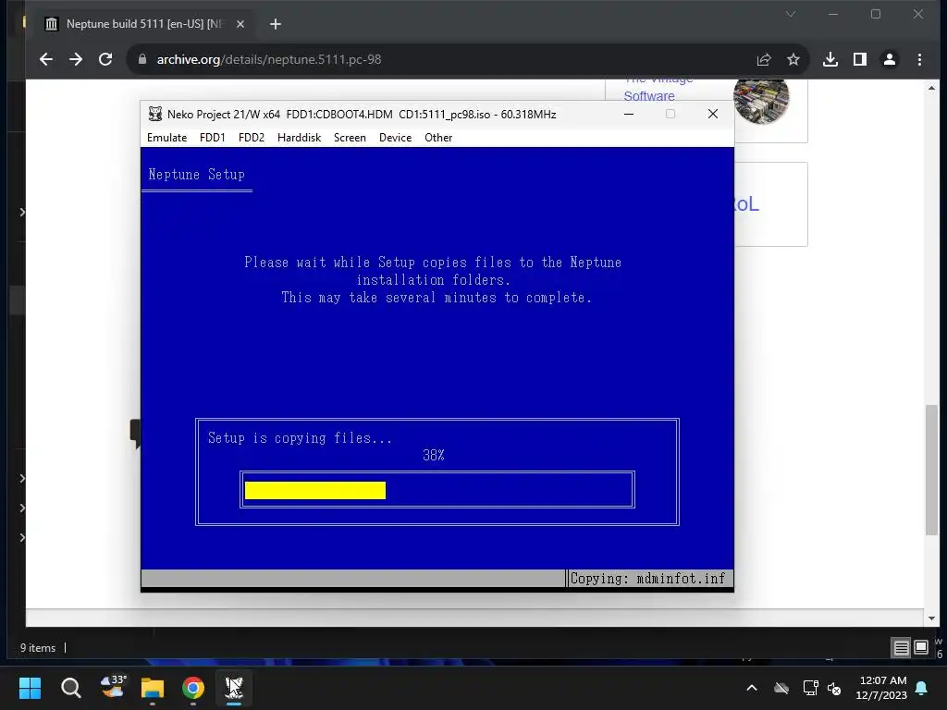The height and width of the screenshot is (710, 947).
Task: Click the Neko Project taskbar icon
Action: 234,688
